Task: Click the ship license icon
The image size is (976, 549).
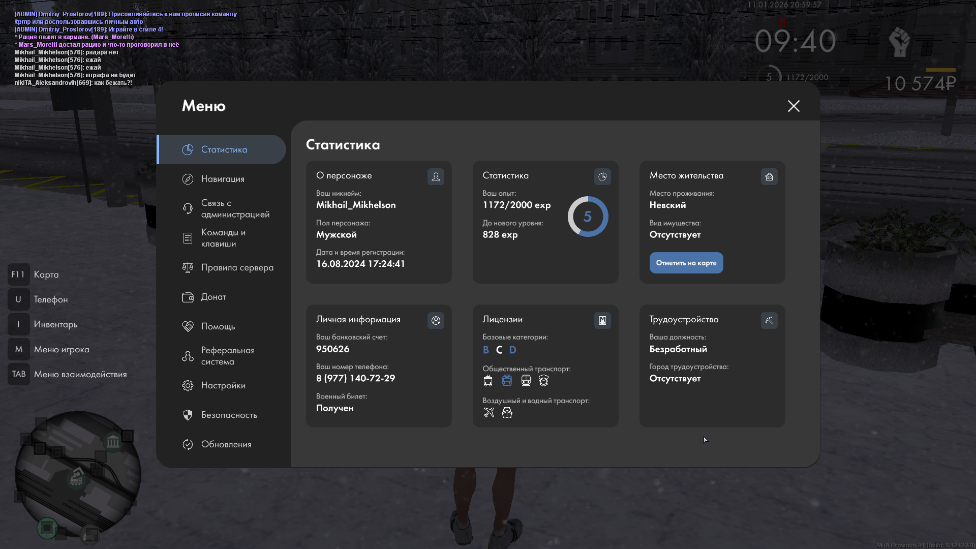Action: click(x=507, y=413)
